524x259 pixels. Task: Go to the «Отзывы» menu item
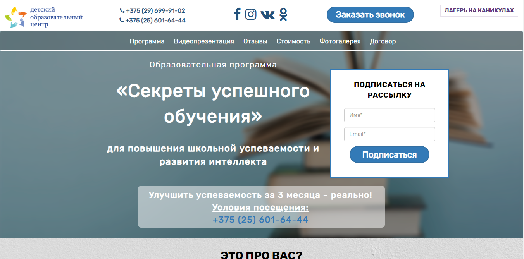point(255,41)
